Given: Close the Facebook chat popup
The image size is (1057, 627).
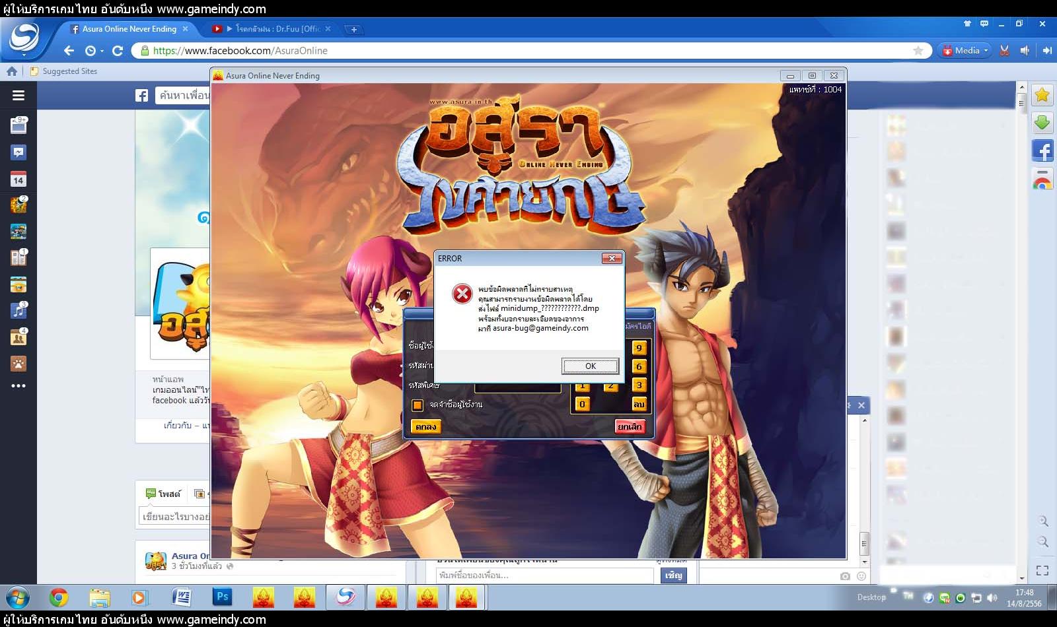Looking at the screenshot, I should 861,405.
